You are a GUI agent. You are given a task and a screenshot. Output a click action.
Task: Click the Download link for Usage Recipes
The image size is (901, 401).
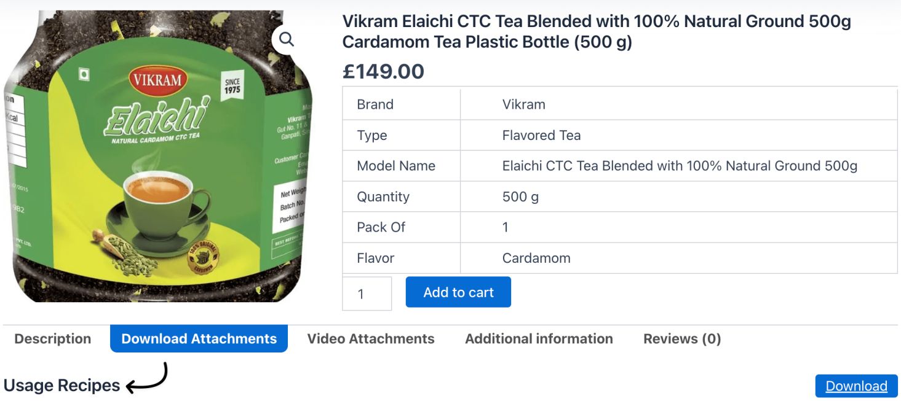click(856, 386)
